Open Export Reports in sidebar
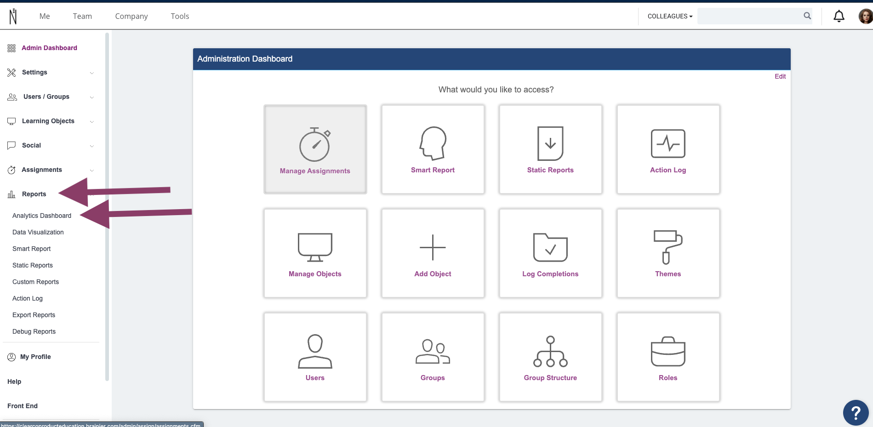This screenshot has height=427, width=873. 34,315
